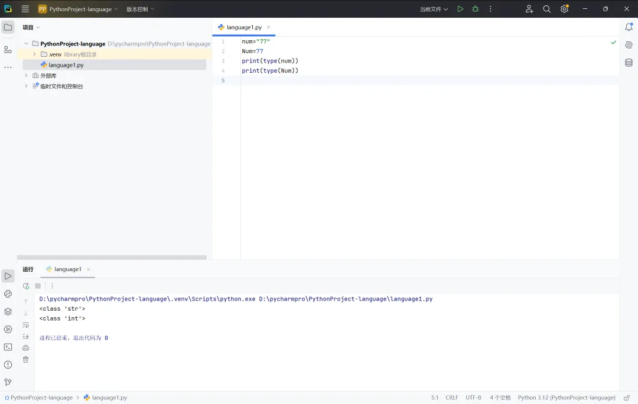Toggle the Run tool window icon

(8, 276)
